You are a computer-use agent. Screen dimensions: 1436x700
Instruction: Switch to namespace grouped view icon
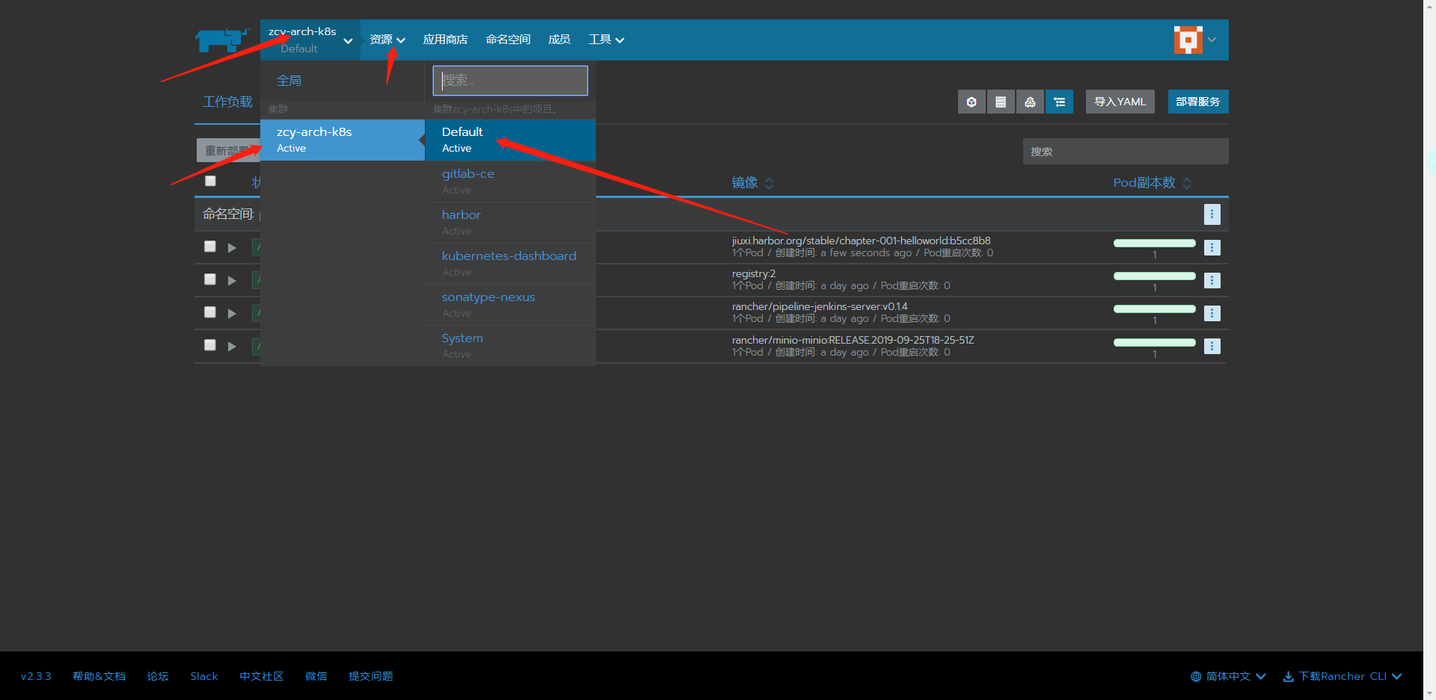1059,102
